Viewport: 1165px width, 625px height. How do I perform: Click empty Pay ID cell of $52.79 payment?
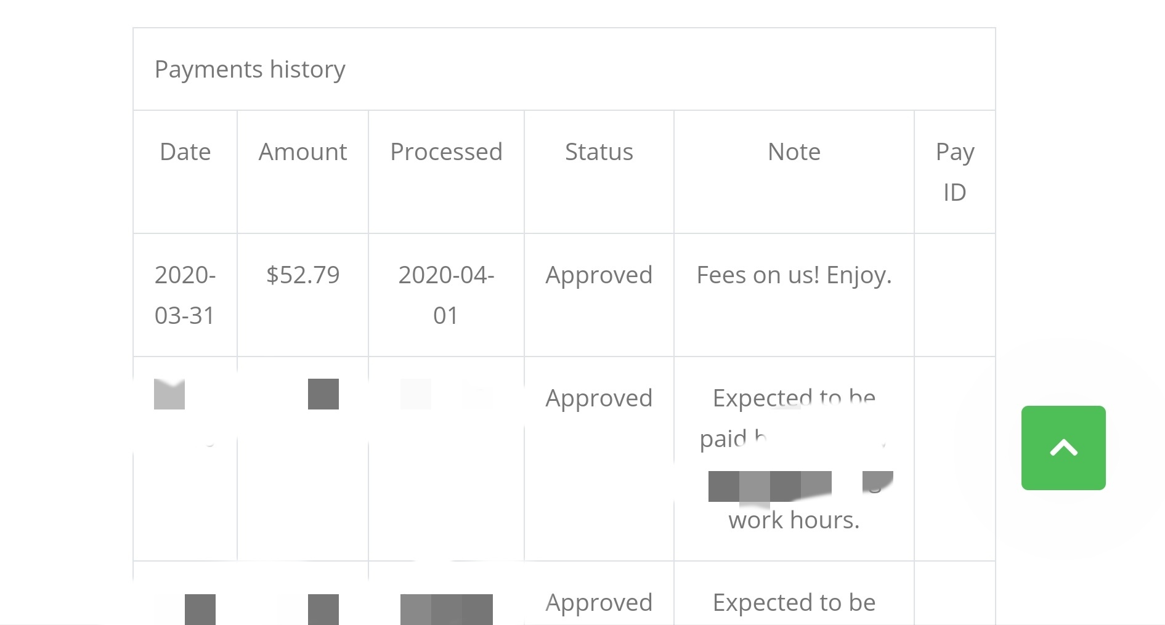[954, 294]
